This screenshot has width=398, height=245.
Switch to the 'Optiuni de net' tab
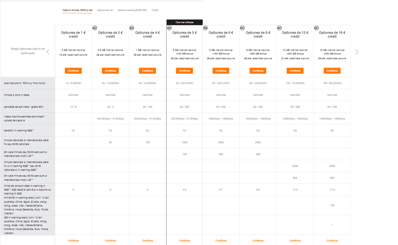105,10
